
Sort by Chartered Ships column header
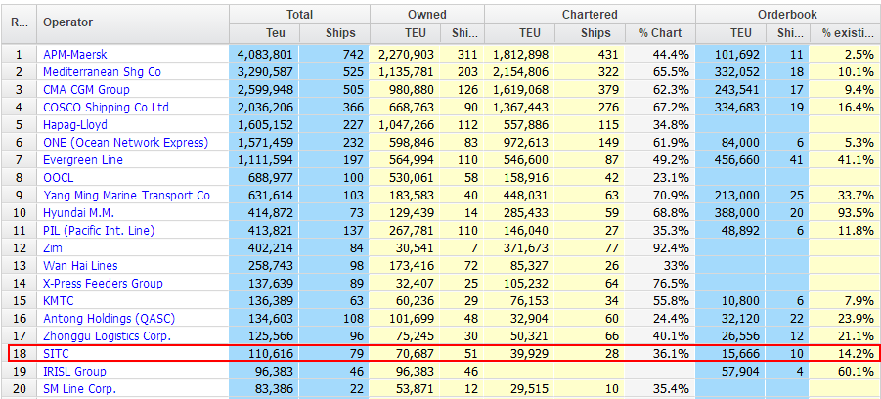590,33
